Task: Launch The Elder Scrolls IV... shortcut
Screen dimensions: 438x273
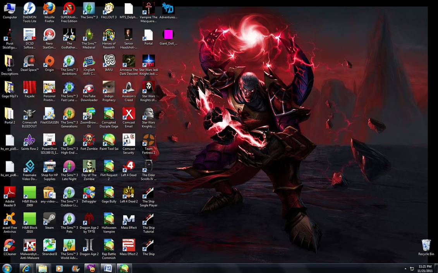Action: click(148, 171)
